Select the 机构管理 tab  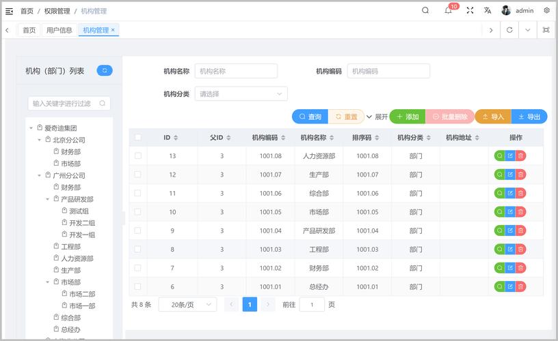[96, 30]
